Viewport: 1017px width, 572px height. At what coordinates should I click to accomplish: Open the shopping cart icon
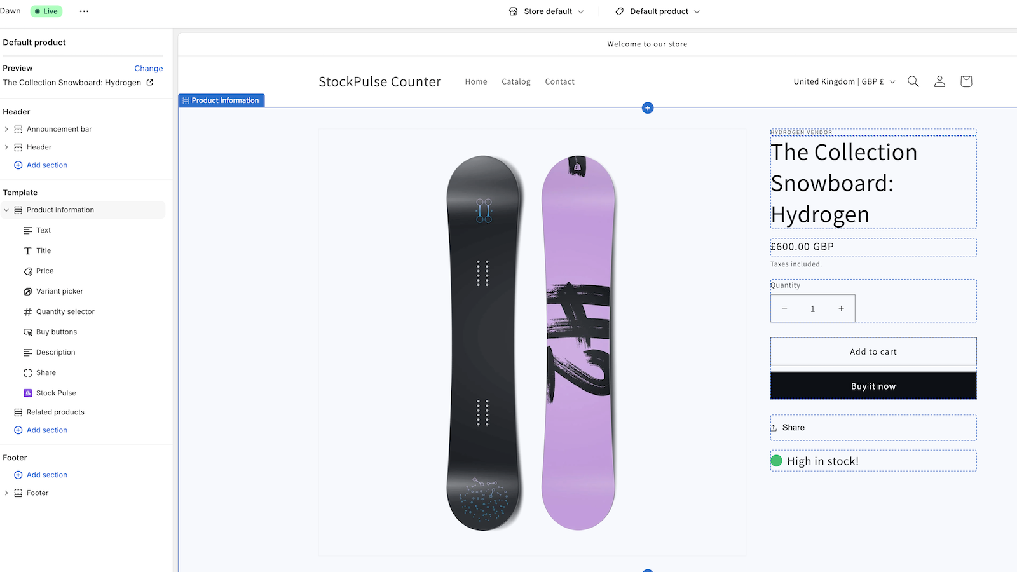966,81
